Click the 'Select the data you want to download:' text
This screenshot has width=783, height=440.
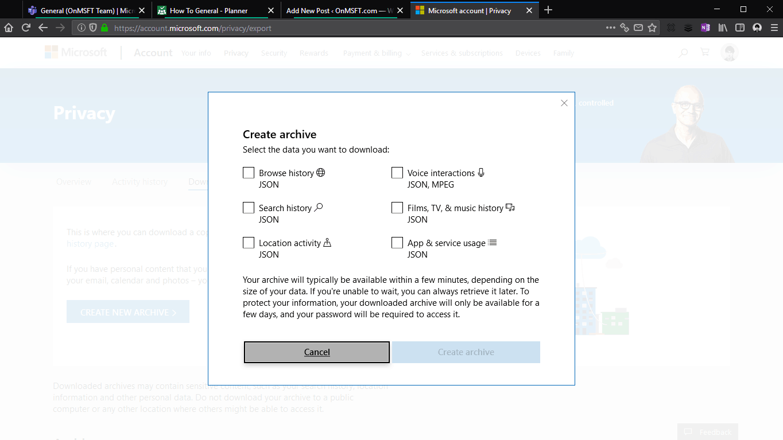coord(316,150)
